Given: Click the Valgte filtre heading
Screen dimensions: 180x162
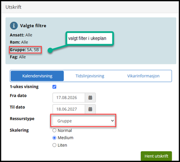Looking at the screenshot, I should 33,26.
